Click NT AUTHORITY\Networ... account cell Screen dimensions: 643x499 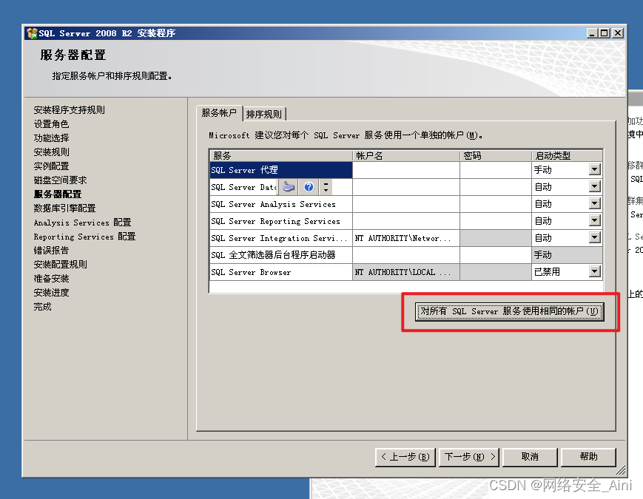406,238
